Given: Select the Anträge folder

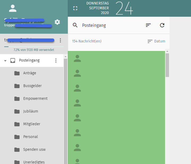Looking at the screenshot, I should [x=29, y=73].
